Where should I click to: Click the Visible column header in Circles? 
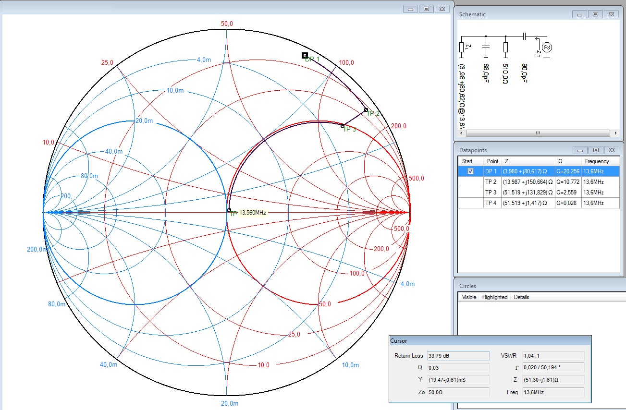pyautogui.click(x=469, y=297)
